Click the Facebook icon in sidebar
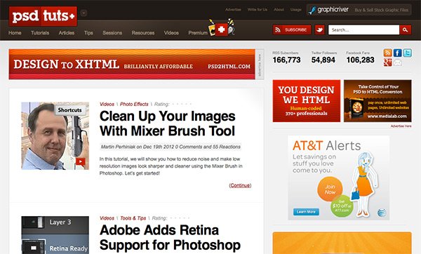 pyautogui.click(x=398, y=53)
